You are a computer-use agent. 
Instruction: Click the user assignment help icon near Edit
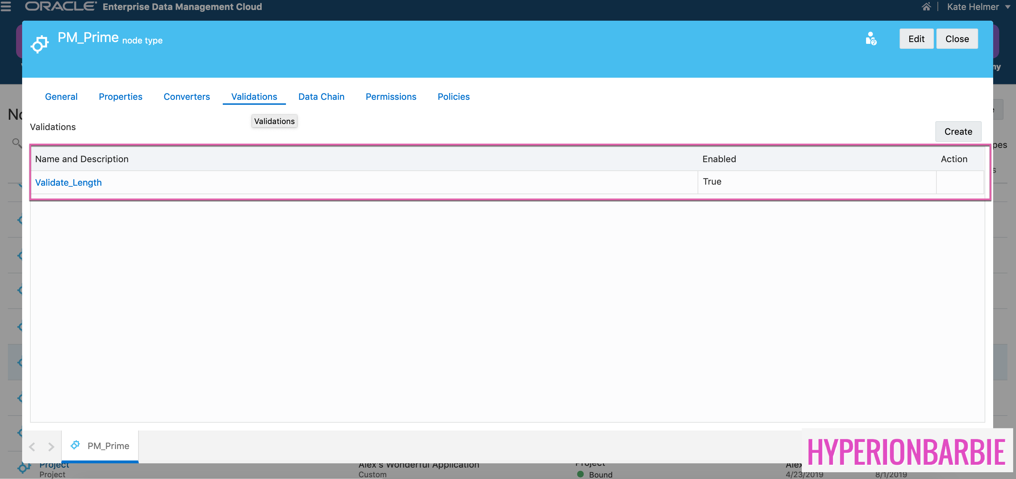pyautogui.click(x=871, y=38)
